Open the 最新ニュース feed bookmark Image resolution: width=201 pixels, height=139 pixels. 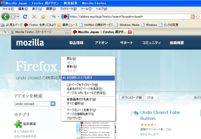point(68,25)
